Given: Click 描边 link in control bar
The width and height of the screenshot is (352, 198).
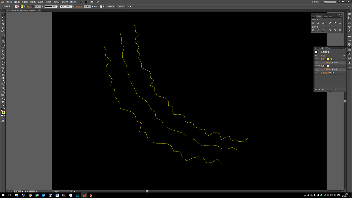Looking at the screenshot, I should coord(29,6).
